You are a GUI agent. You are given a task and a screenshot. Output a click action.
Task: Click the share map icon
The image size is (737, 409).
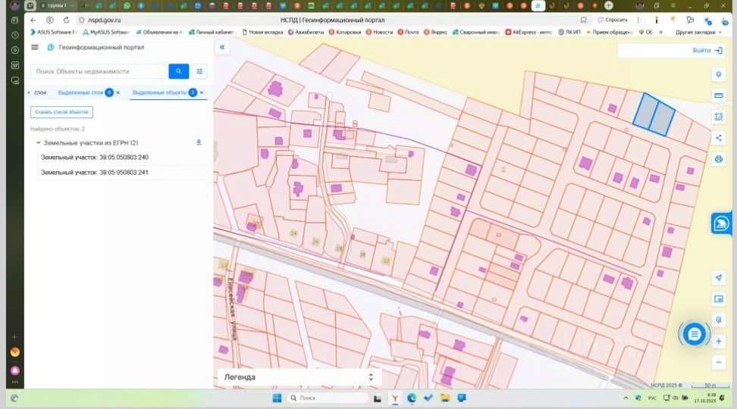coord(718,138)
